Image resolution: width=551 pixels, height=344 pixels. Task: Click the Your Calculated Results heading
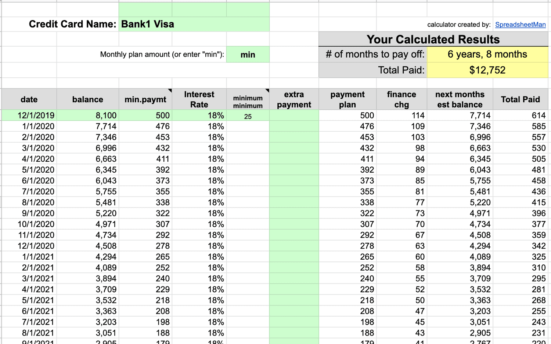point(433,39)
